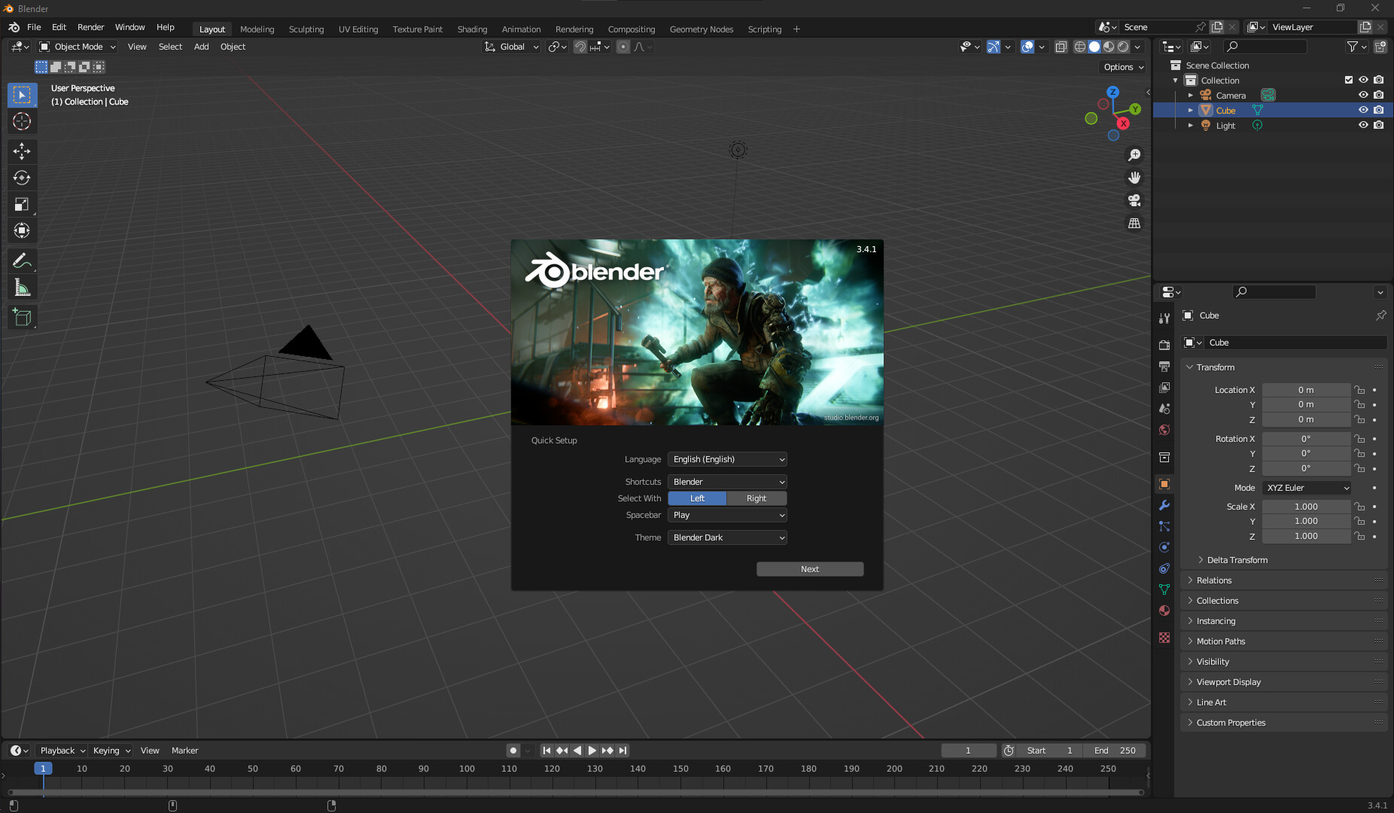The image size is (1394, 813).
Task: Expand the Delta Transform section
Action: pyautogui.click(x=1238, y=559)
